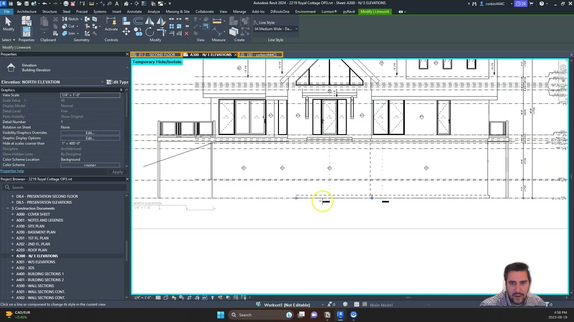Close the A300 - N/E ELEVATIONS view tab
Screen dimensions: 574x322
(x=235, y=55)
